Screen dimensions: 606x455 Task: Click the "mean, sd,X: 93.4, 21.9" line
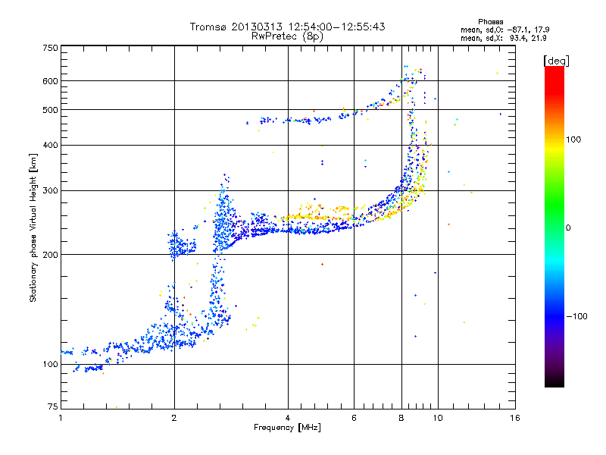503,39
